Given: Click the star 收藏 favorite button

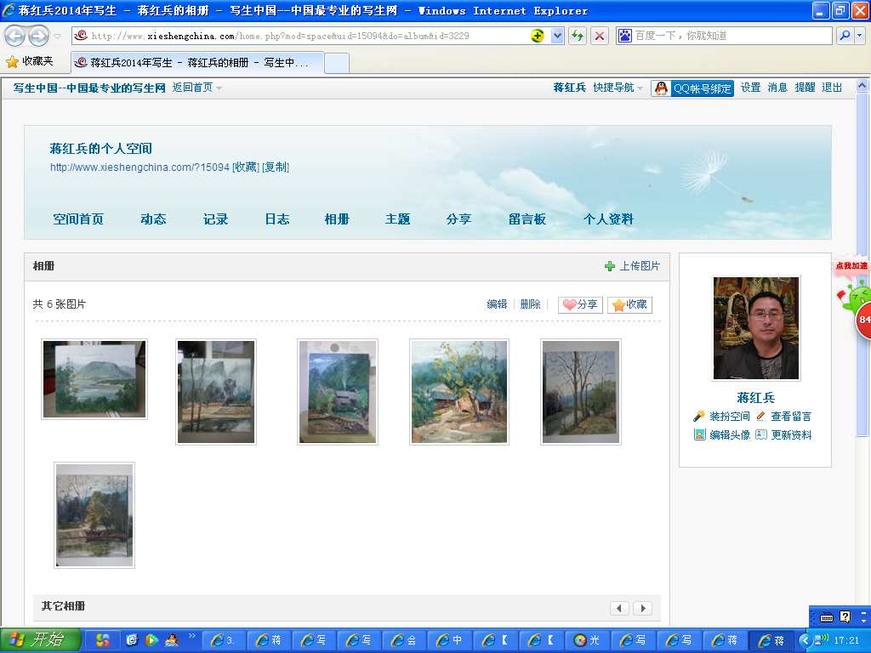Looking at the screenshot, I should click(629, 304).
